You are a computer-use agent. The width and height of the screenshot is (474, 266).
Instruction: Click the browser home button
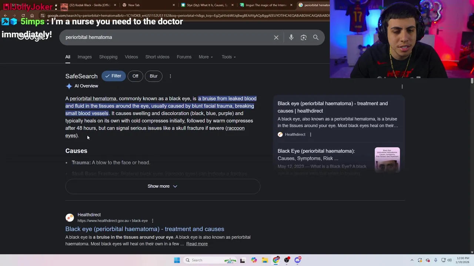32,16
